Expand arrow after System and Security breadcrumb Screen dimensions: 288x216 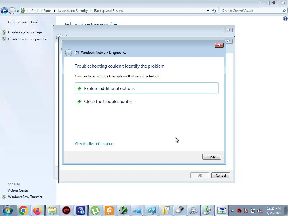[91, 11]
